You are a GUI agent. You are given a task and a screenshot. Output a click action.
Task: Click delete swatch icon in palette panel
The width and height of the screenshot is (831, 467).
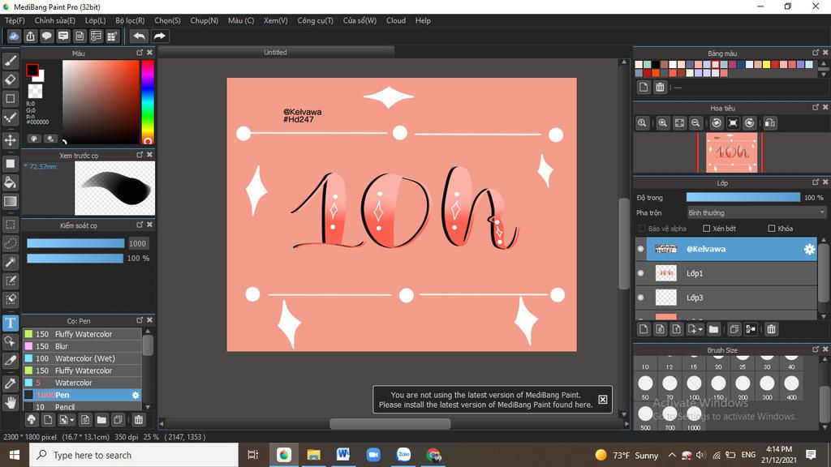660,87
